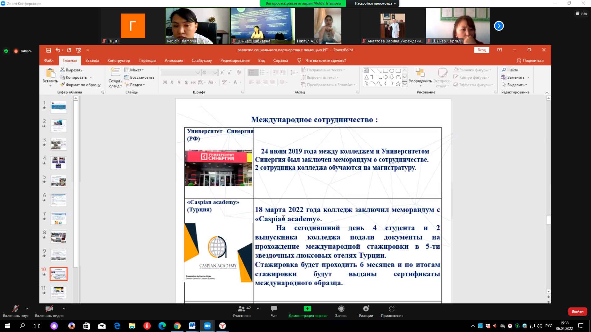
Task: Switch to the Insert ribbon tab
Action: coord(92,61)
